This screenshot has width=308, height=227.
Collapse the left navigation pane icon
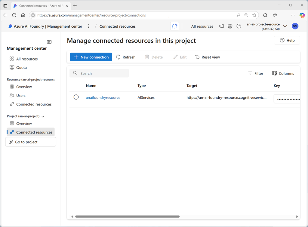tap(49, 42)
